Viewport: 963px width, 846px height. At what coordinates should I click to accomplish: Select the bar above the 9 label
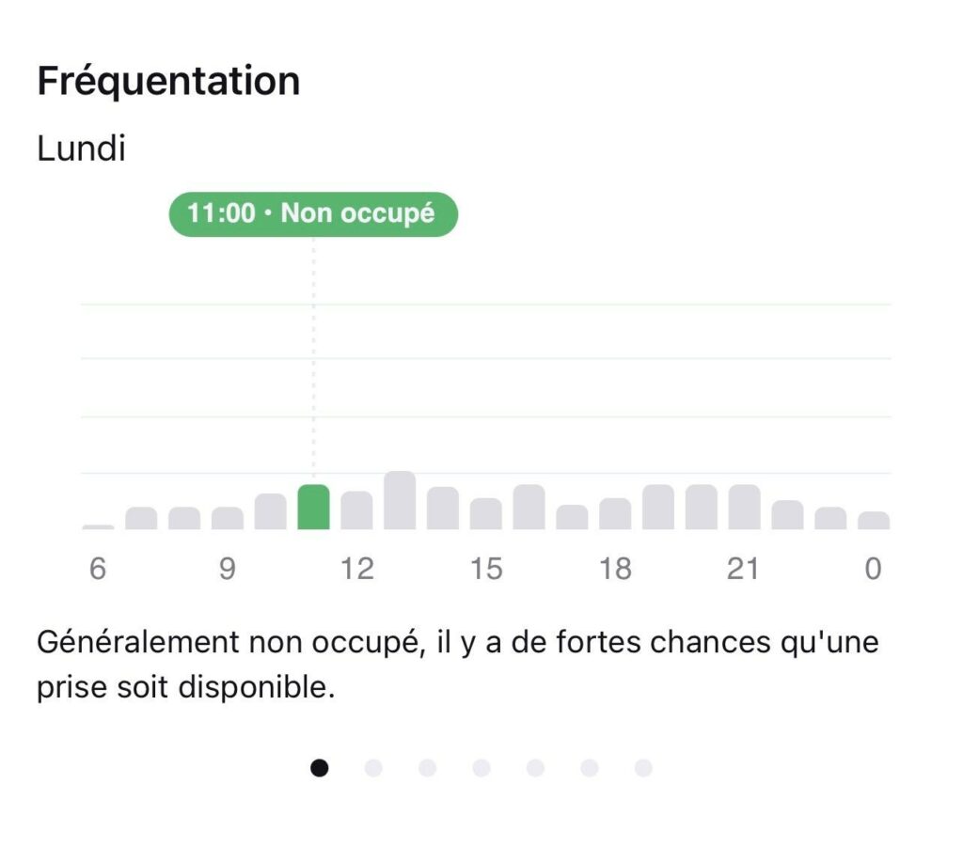click(228, 518)
